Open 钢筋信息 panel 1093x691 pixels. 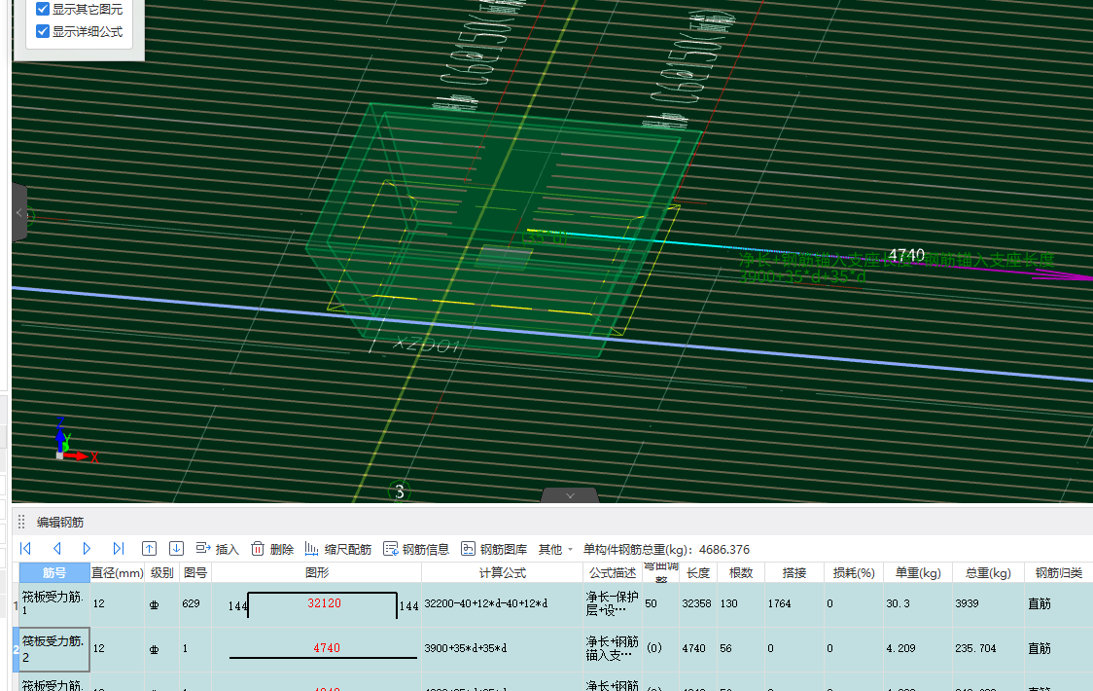(416, 549)
